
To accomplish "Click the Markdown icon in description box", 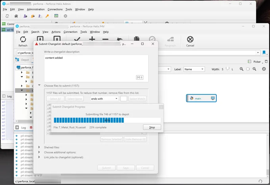I will (139, 77).
